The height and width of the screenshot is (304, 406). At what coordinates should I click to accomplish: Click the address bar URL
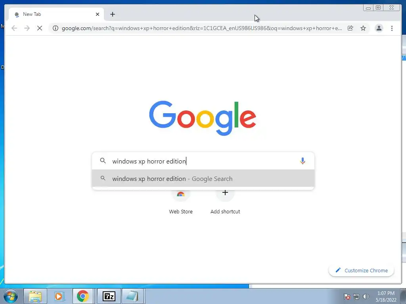tap(202, 28)
